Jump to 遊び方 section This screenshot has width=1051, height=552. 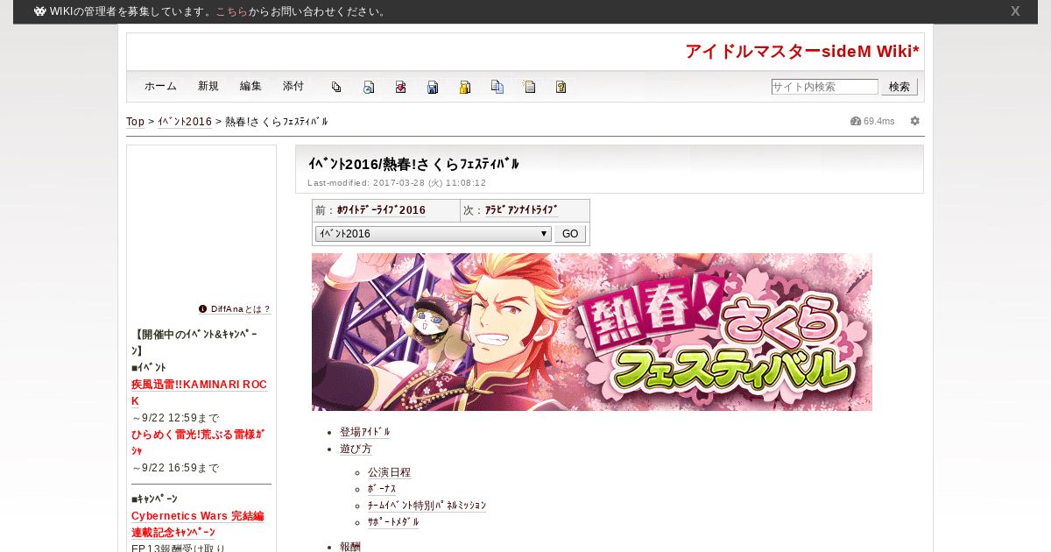[x=356, y=449]
